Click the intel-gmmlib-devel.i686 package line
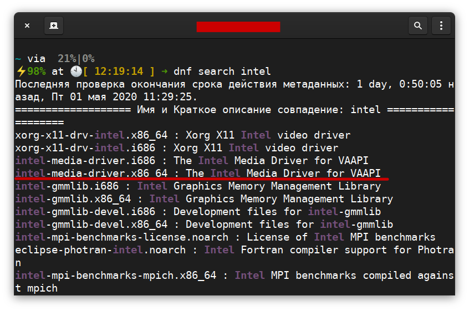The image size is (469, 311). pos(198,212)
